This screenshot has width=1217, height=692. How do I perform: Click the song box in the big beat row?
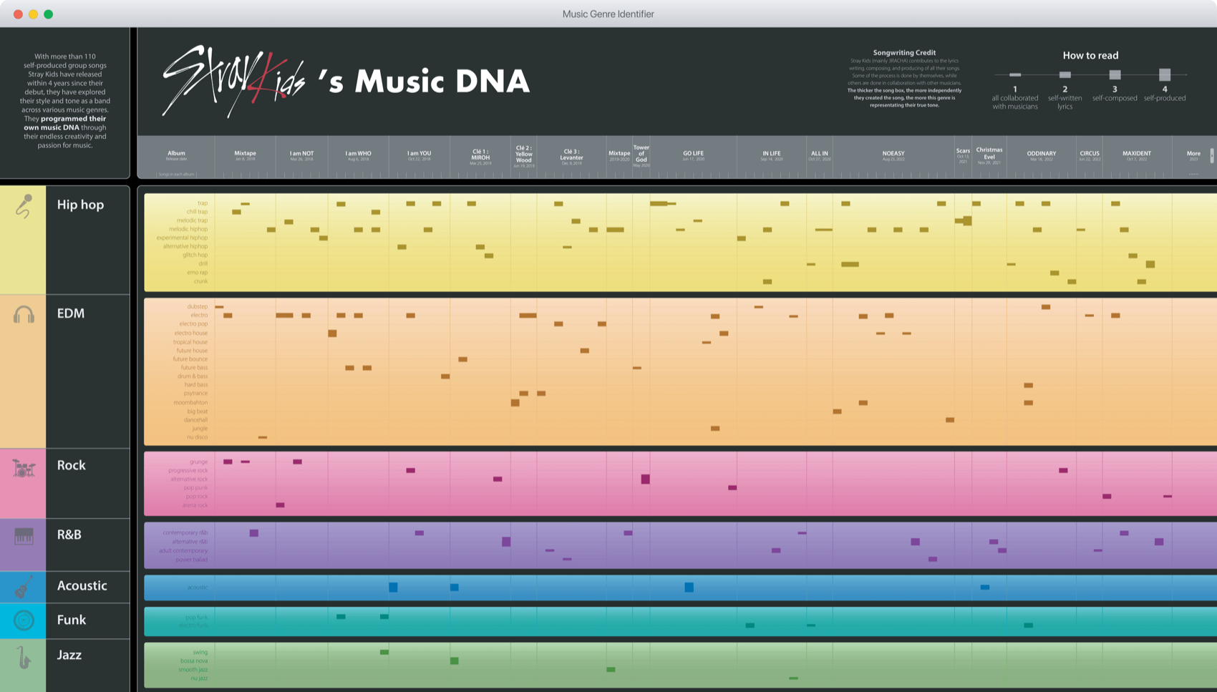click(837, 411)
